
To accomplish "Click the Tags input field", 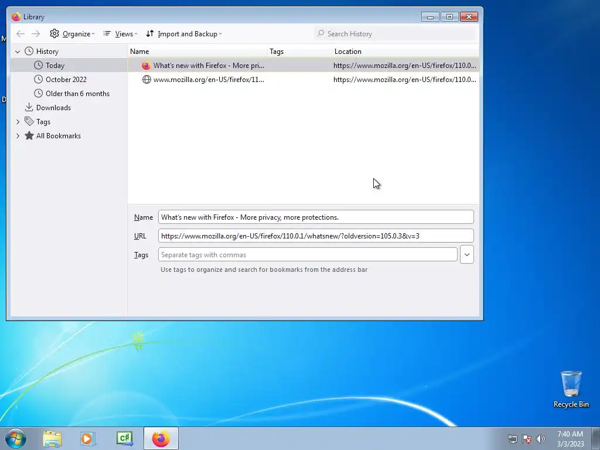I will (x=308, y=254).
